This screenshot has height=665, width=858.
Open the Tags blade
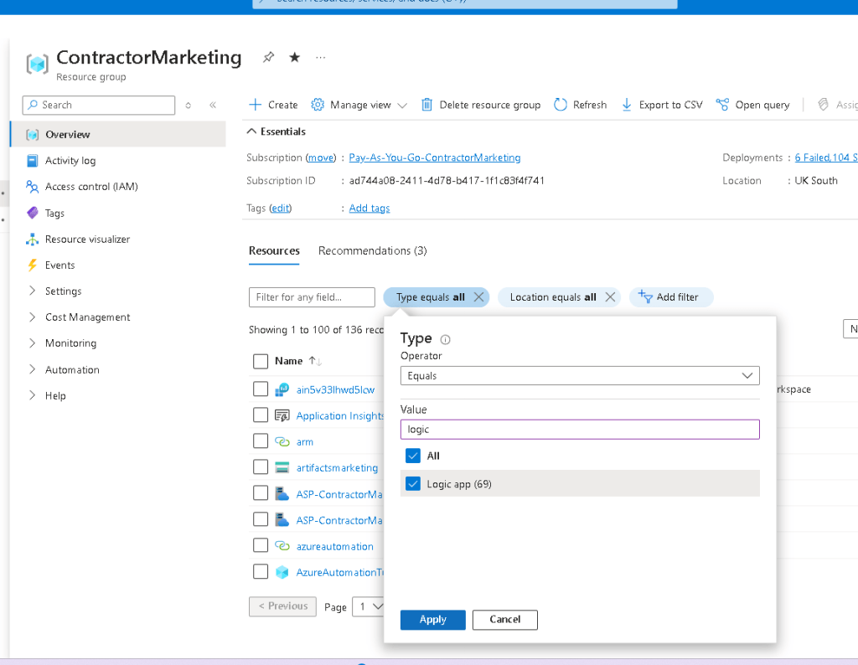54,213
